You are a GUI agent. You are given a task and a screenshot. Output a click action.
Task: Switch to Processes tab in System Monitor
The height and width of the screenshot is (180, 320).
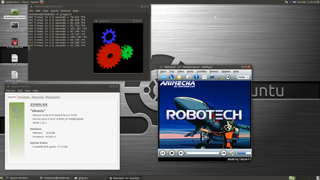24,97
